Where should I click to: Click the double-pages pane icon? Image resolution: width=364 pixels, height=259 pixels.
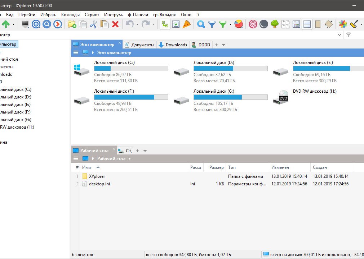[285, 24]
